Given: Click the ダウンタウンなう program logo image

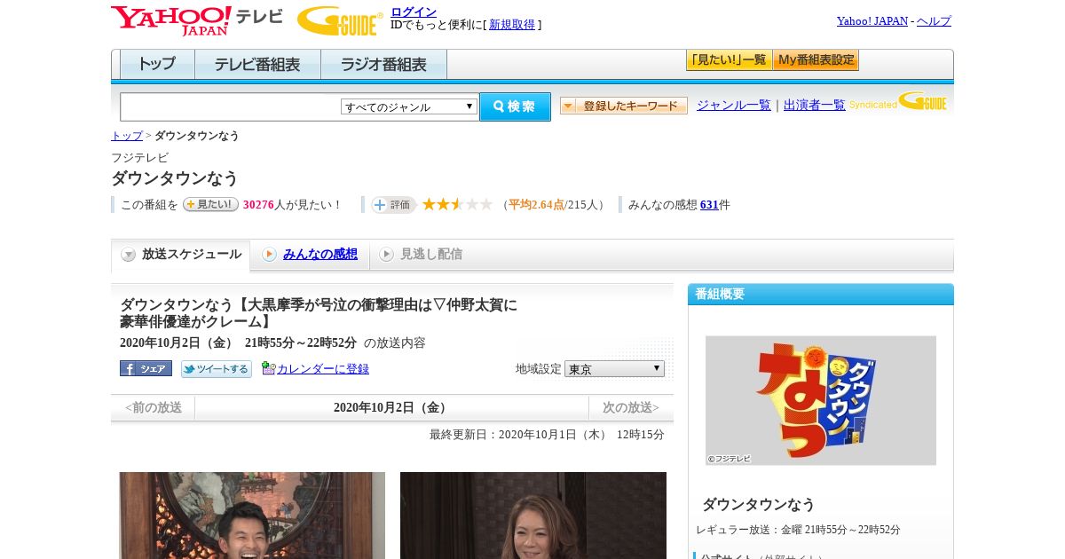Looking at the screenshot, I should tap(821, 400).
